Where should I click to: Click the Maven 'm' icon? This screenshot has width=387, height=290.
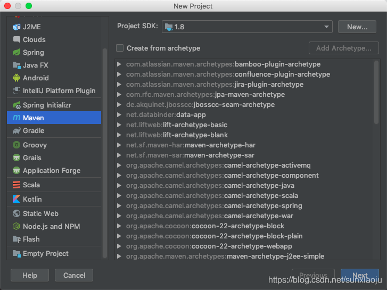tap(17, 118)
